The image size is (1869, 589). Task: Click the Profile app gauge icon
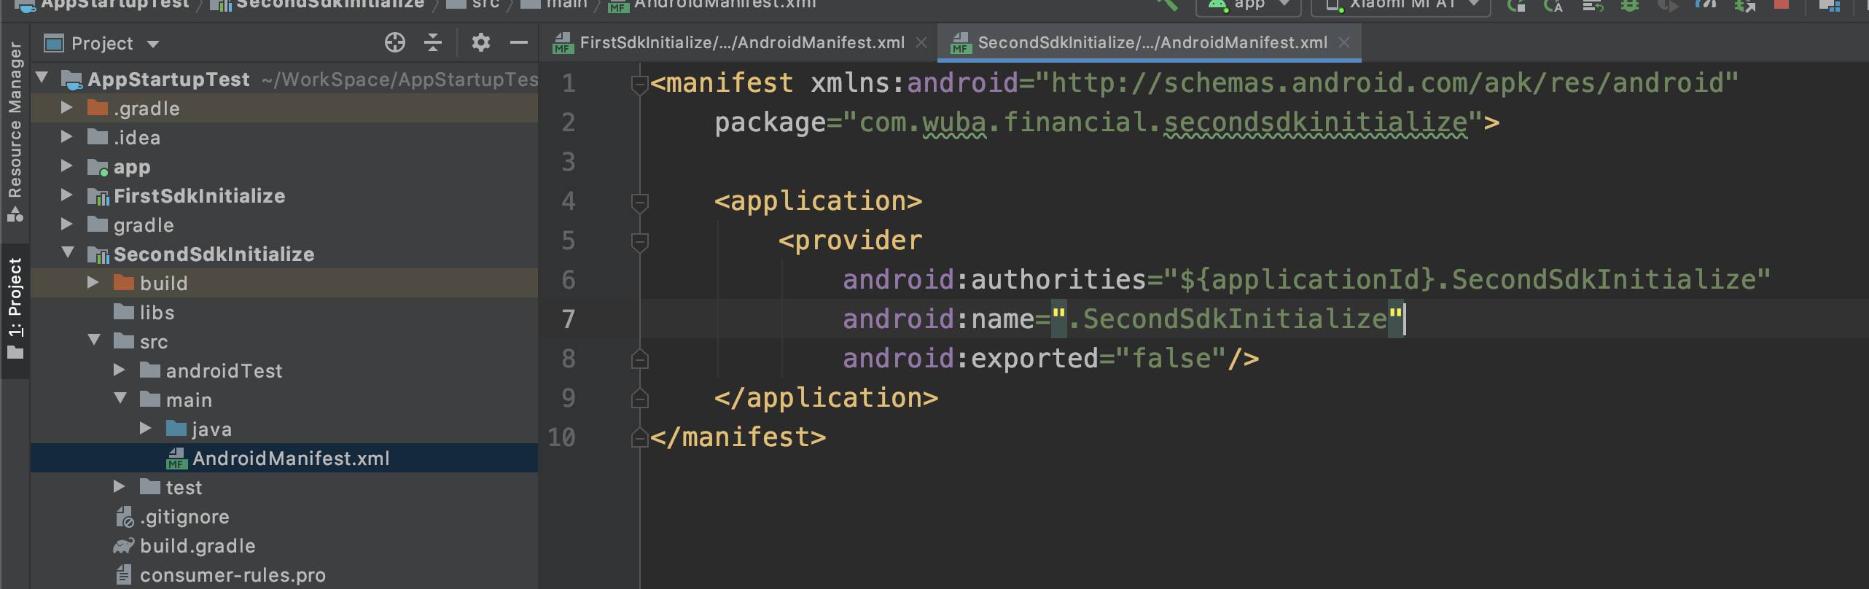[x=1706, y=4]
